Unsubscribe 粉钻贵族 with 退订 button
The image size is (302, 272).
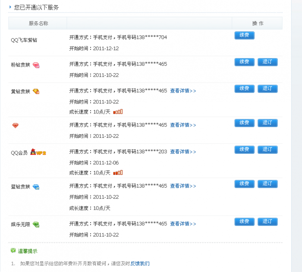(267, 62)
